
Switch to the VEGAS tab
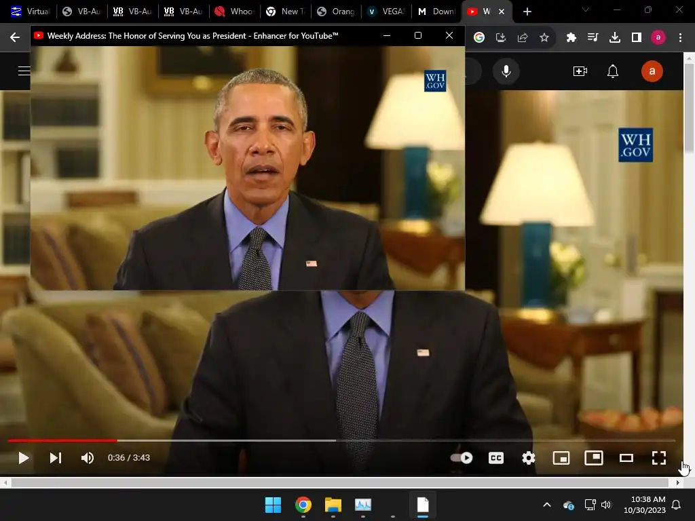[386, 12]
